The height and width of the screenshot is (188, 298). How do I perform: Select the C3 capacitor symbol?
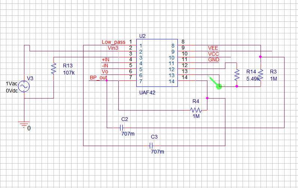coord(151,146)
